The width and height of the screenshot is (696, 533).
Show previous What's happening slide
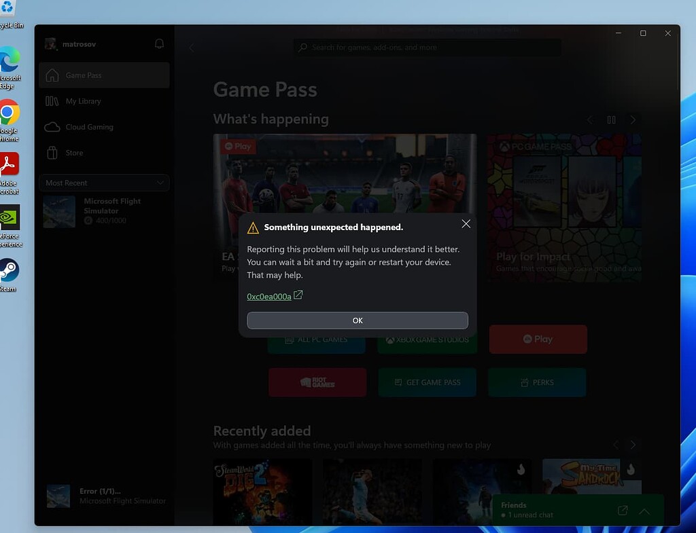[x=590, y=120]
